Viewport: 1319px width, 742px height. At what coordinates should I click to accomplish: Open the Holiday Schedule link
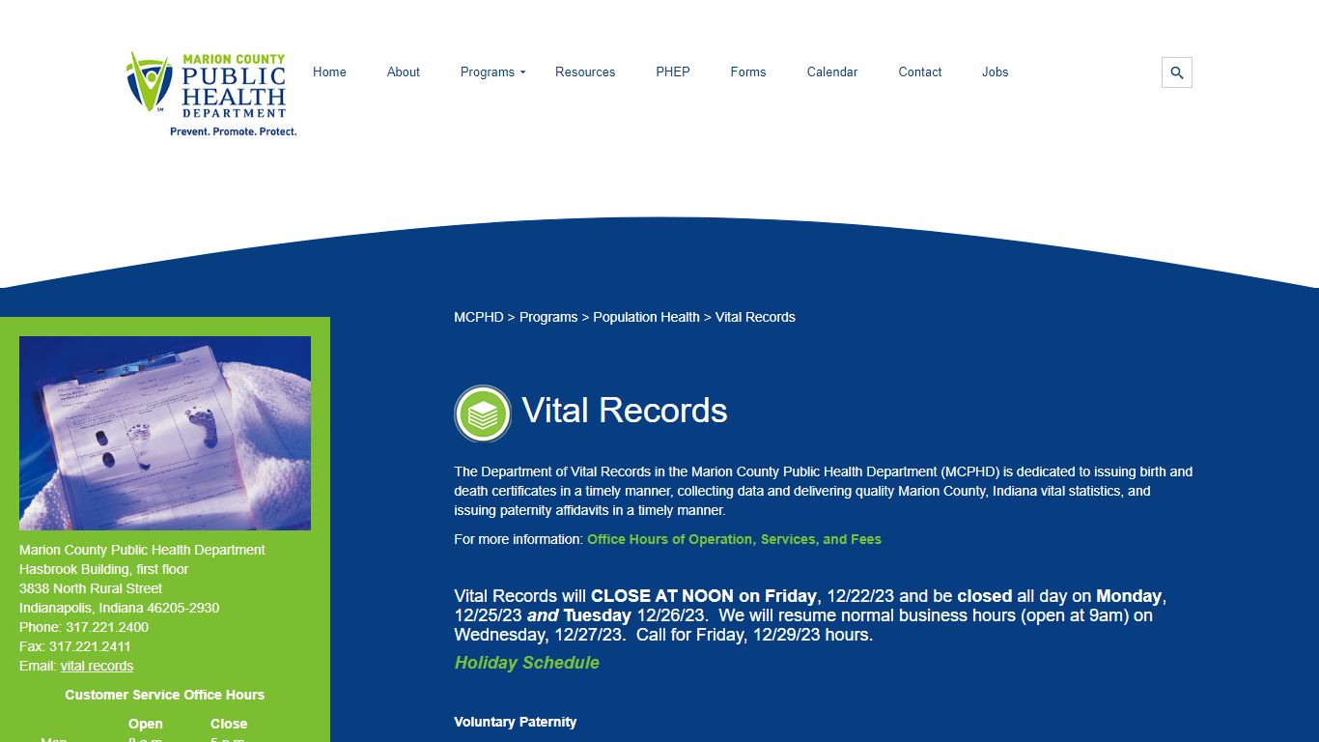[527, 663]
